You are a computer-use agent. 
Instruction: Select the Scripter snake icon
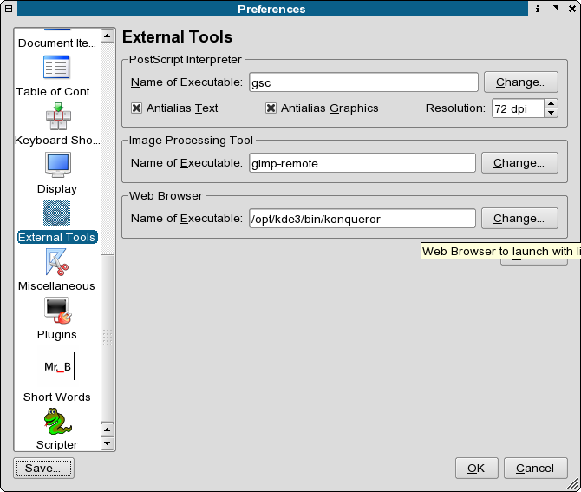point(56,423)
